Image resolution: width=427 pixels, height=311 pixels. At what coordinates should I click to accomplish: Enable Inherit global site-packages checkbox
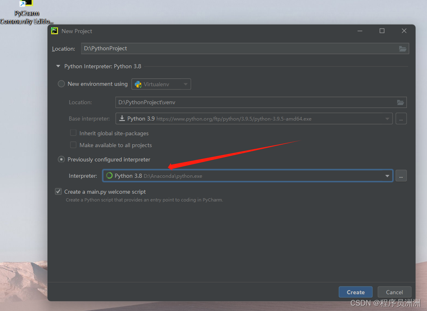pyautogui.click(x=73, y=133)
